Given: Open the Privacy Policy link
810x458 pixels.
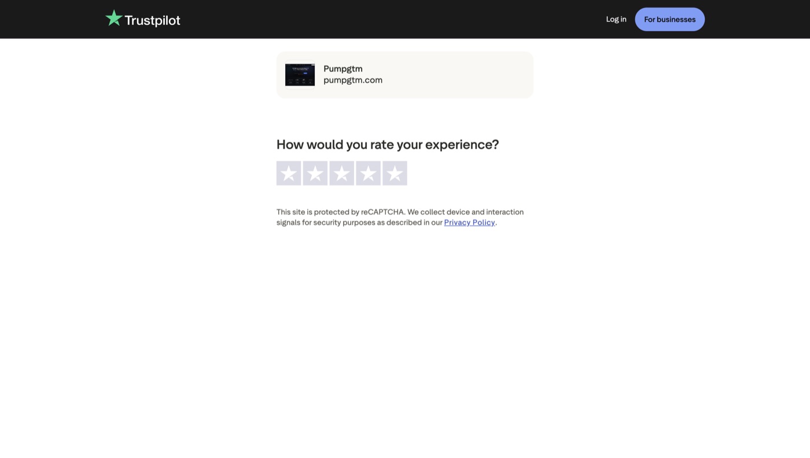Looking at the screenshot, I should click(469, 222).
